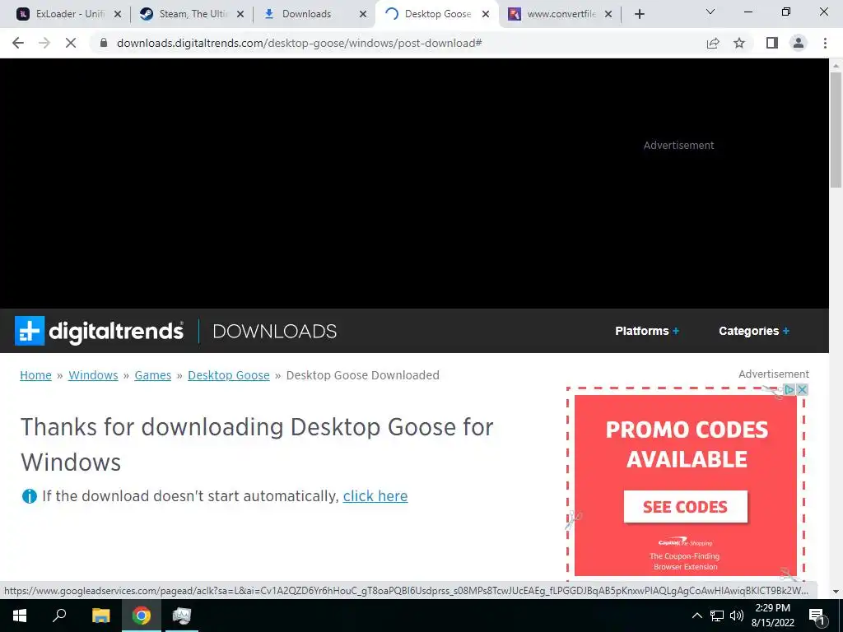Viewport: 843px width, 632px height.
Task: Expand the Platforms menu
Action: pos(647,331)
